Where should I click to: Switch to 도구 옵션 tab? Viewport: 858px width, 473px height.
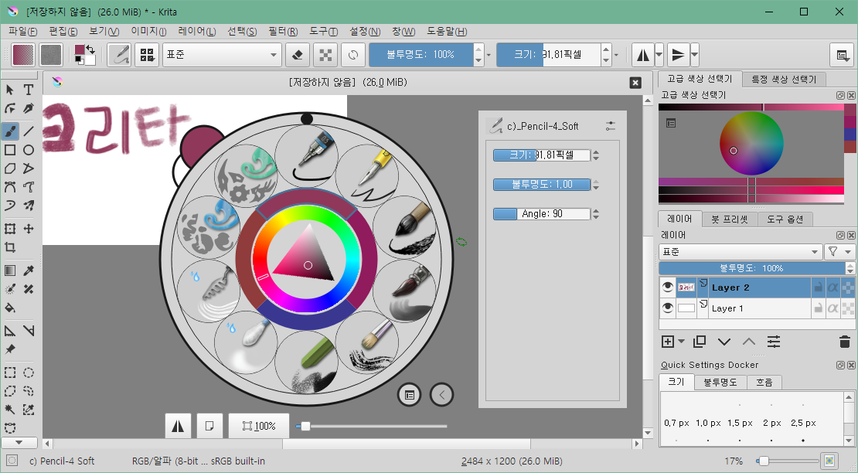[x=785, y=219]
